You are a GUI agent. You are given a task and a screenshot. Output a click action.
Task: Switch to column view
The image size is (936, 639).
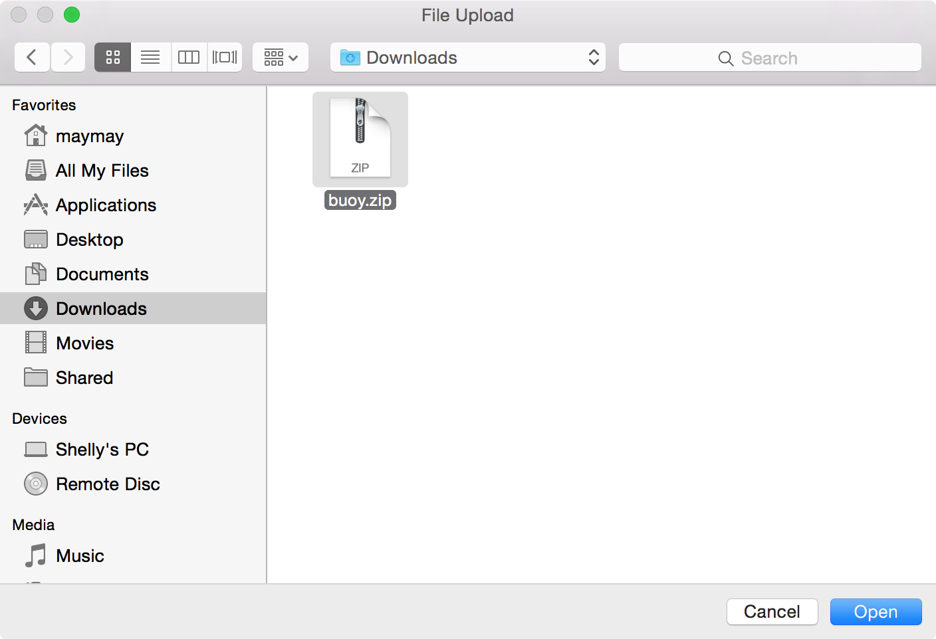189,57
